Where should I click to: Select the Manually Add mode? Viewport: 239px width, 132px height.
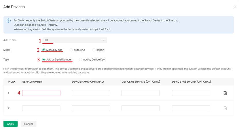[x=44, y=50]
